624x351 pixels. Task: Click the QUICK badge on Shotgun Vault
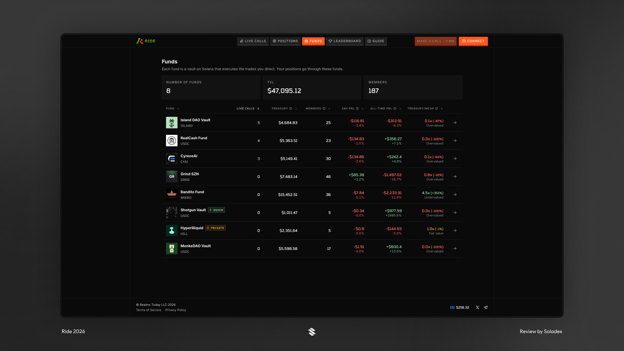[216, 210]
